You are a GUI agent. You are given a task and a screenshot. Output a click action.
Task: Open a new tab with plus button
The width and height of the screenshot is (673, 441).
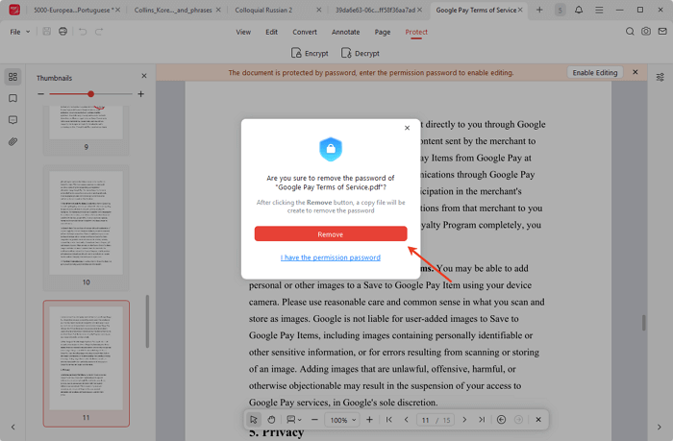pos(539,10)
